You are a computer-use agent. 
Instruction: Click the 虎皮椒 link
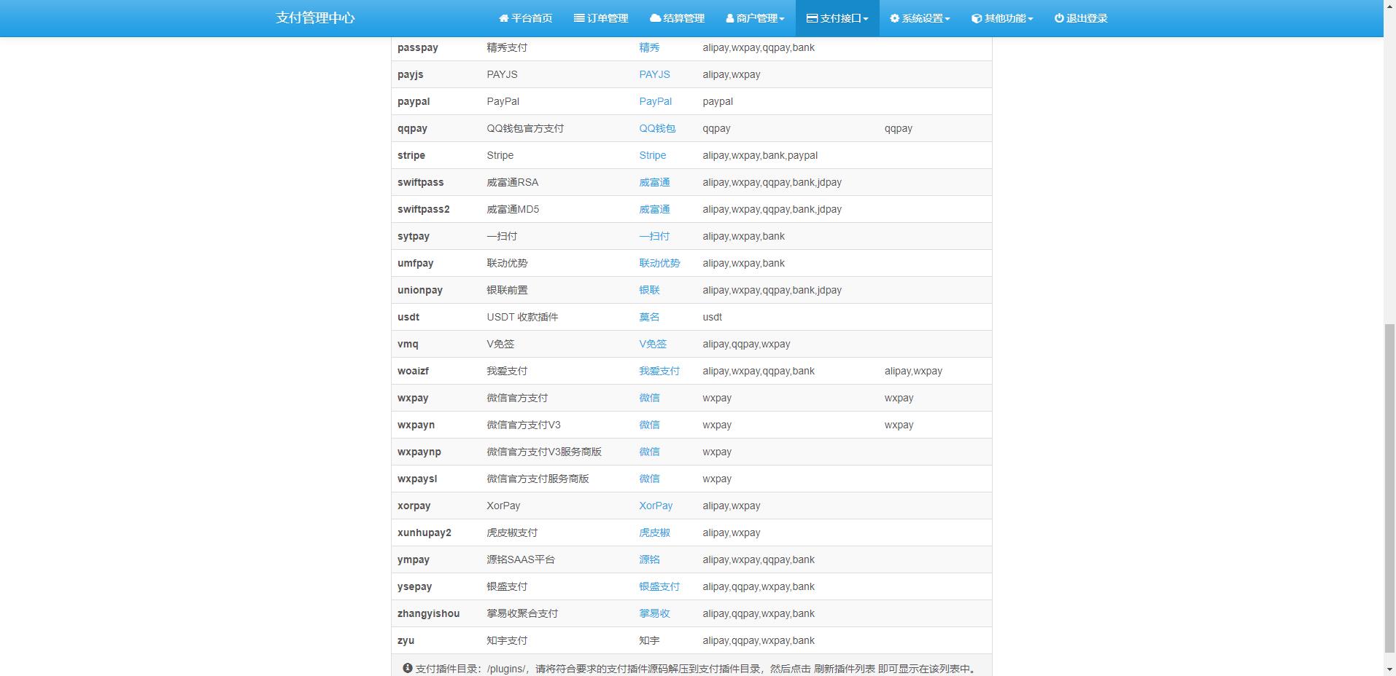654,532
